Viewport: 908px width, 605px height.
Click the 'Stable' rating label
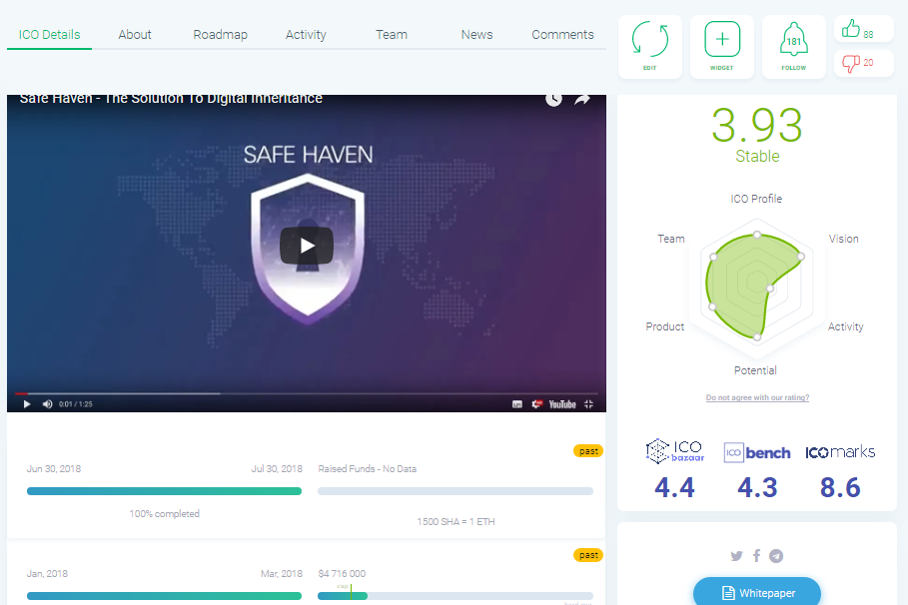757,157
